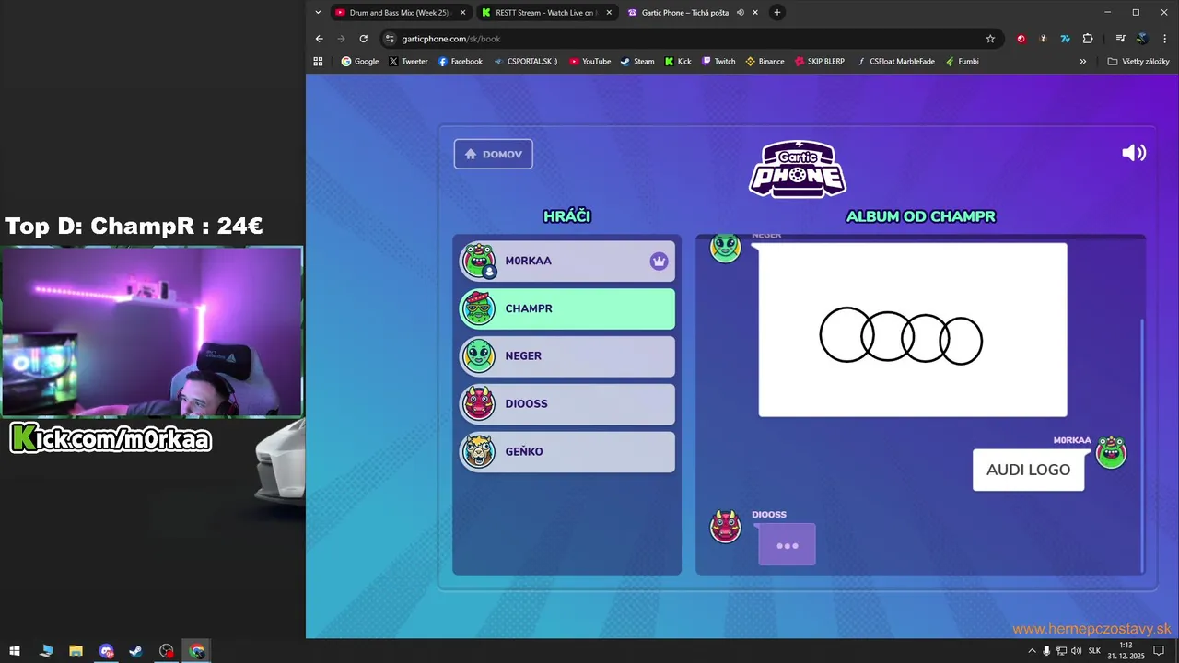The image size is (1179, 663).
Task: View site information icon in address bar
Action: click(391, 39)
